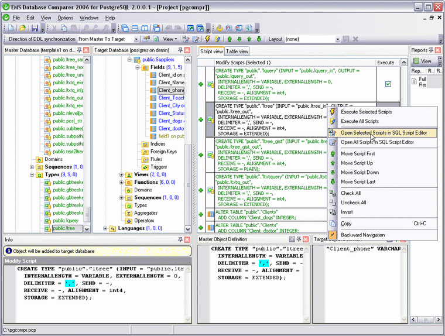Click Master Database tree vertical scrollbar thumb

(x=87, y=214)
